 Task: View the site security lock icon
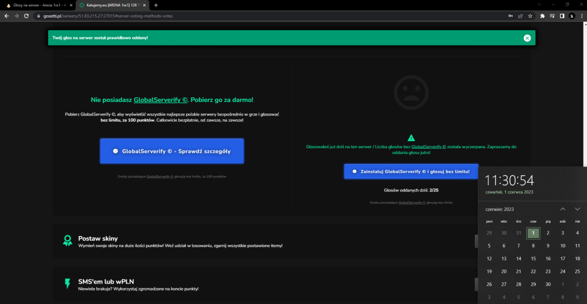click(38, 16)
